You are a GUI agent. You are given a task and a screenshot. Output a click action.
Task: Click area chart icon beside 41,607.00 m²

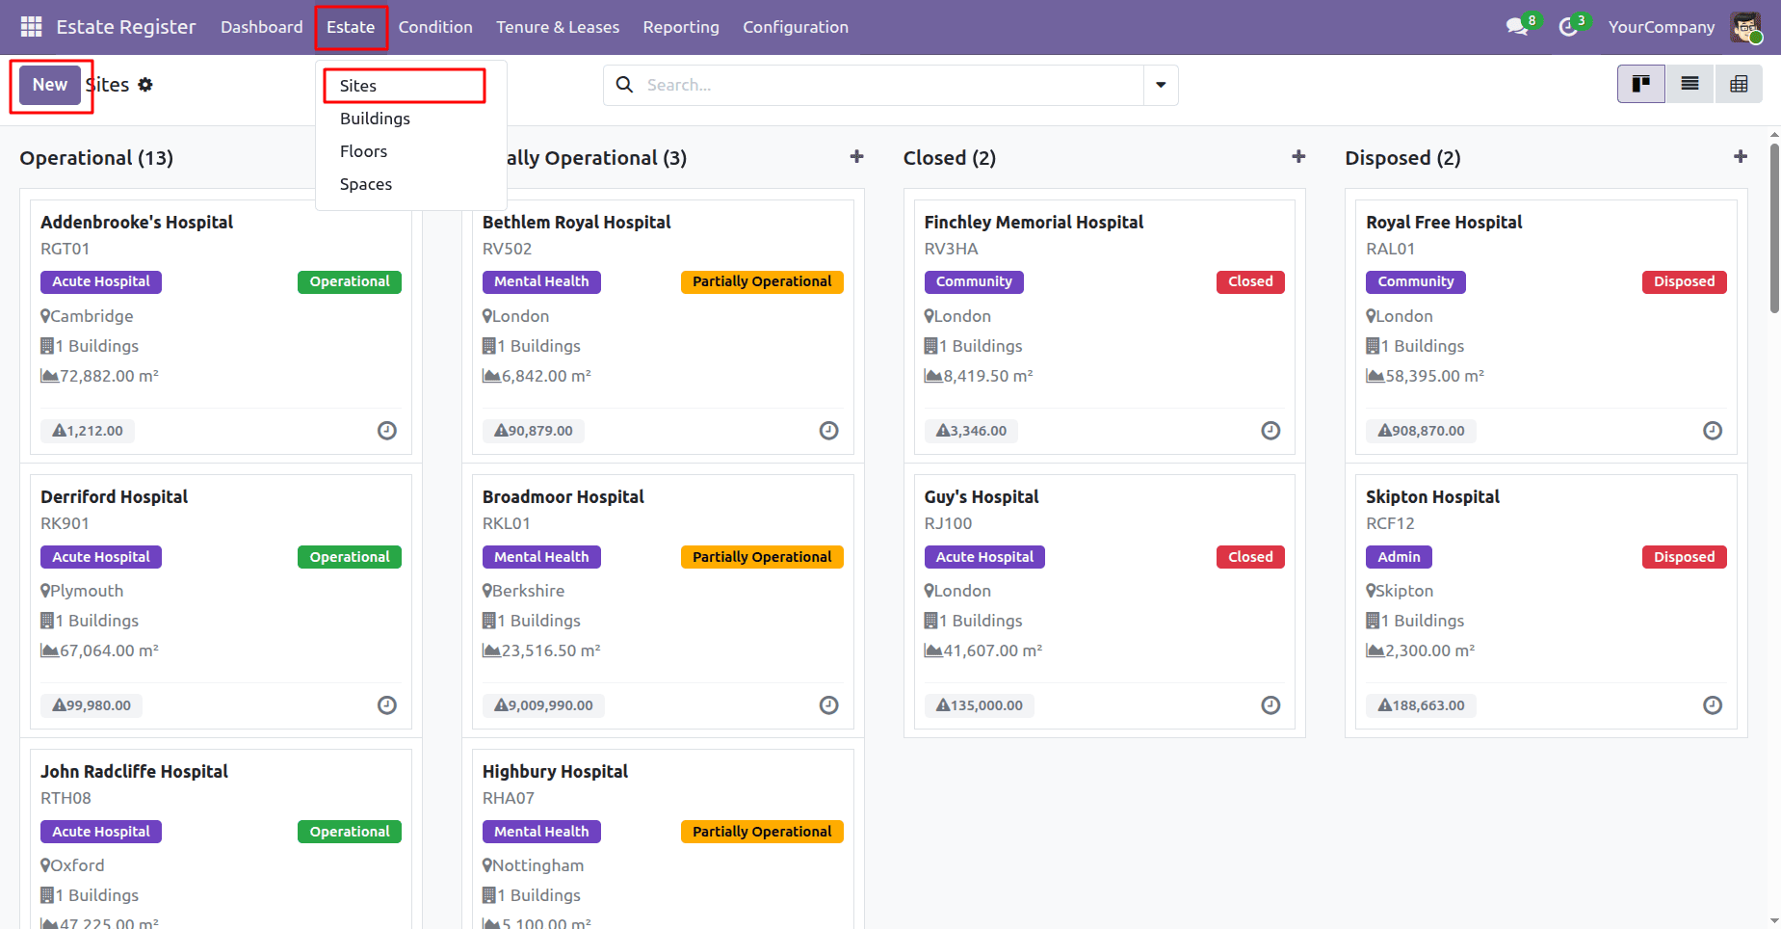tap(933, 650)
